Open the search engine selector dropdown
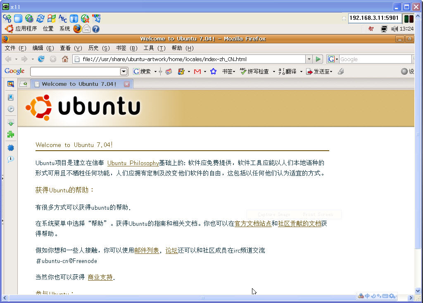Image resolution: width=423 pixels, height=303 pixels. (x=337, y=59)
